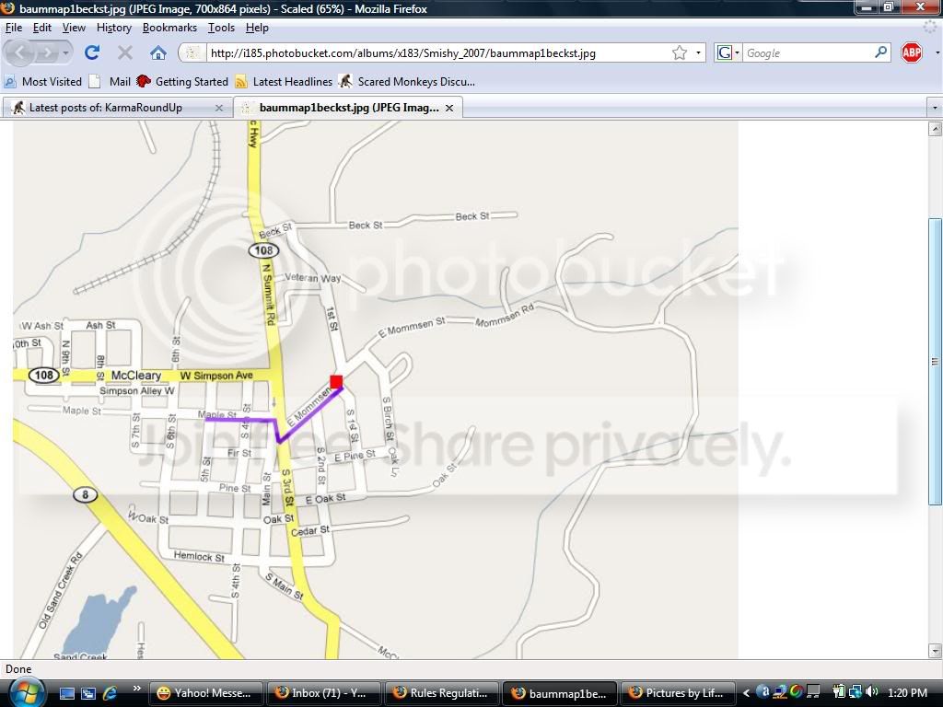The image size is (943, 707).
Task: Bookmark this page with the star icon
Action: [x=680, y=52]
